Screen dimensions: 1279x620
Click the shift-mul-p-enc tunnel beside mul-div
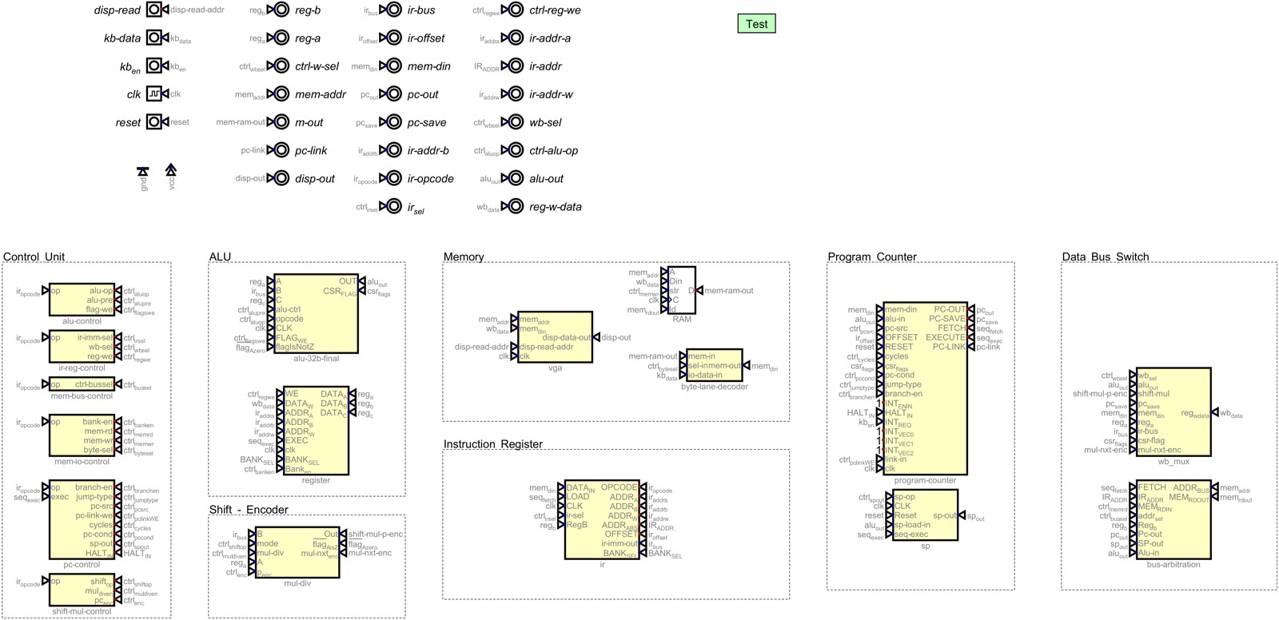point(372,535)
